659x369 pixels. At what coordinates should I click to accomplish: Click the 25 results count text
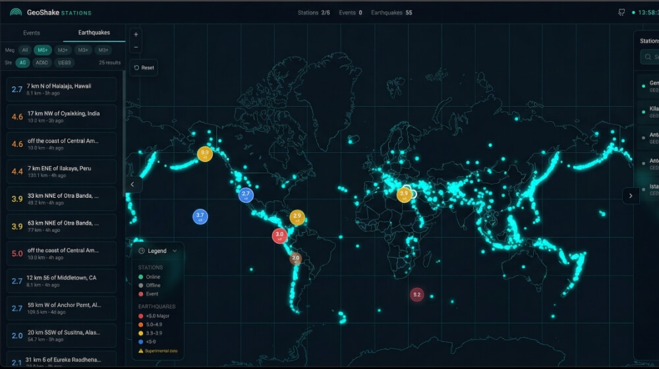tap(109, 63)
